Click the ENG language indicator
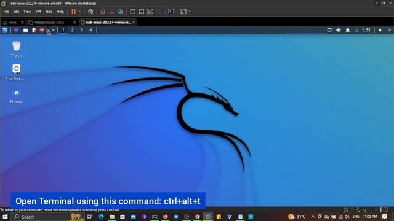The height and width of the screenshot is (221, 394). (x=356, y=217)
